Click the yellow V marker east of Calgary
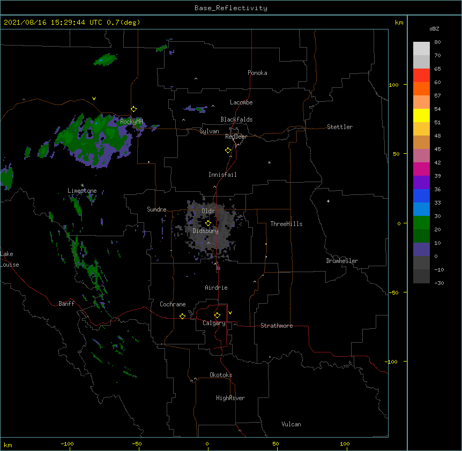The width and height of the screenshot is (462, 451). 230,313
